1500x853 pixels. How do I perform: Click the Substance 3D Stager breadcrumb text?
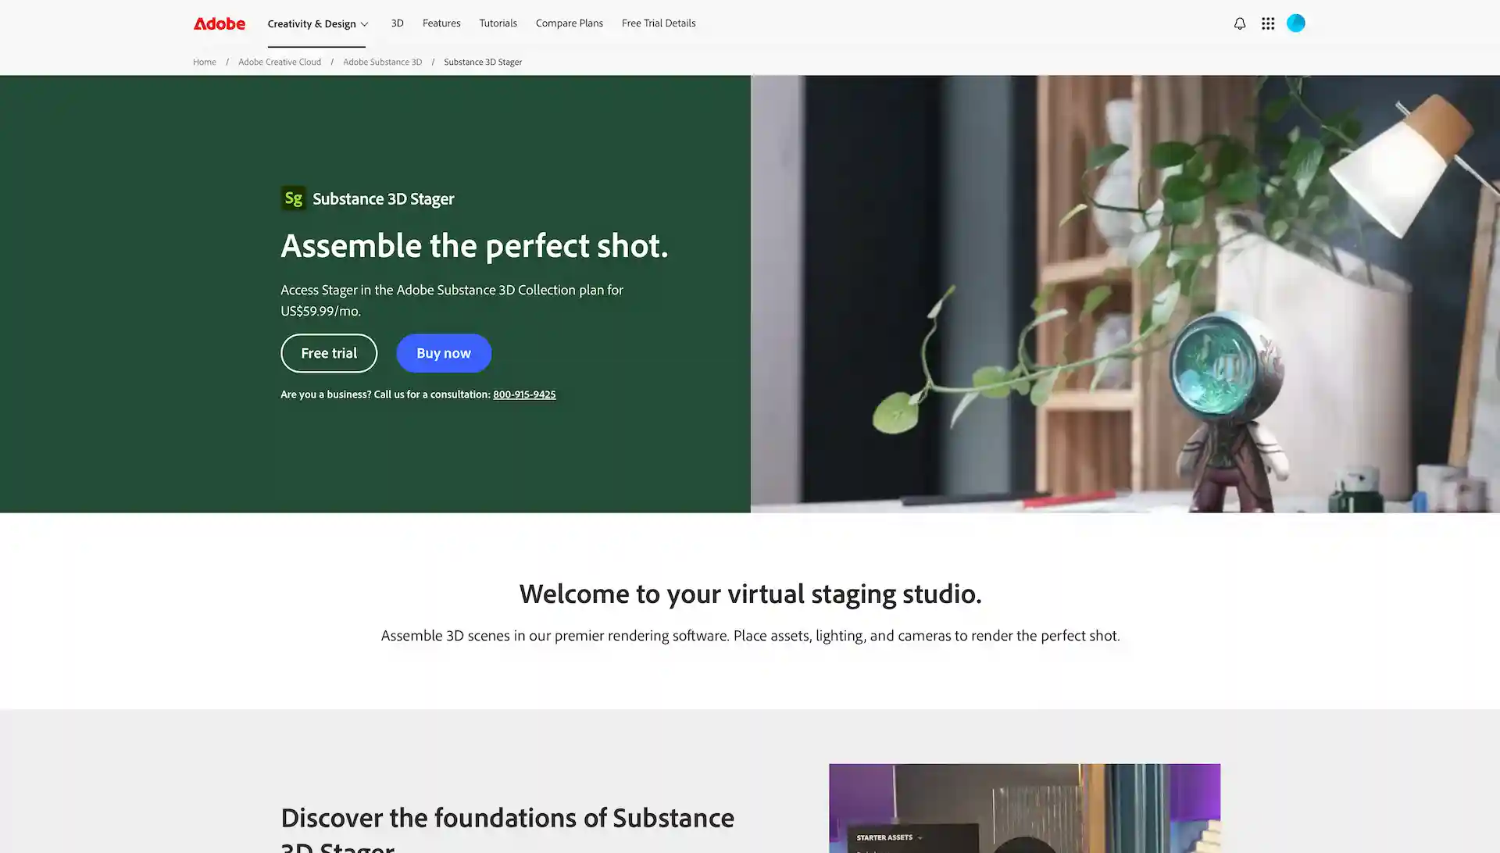coord(483,62)
